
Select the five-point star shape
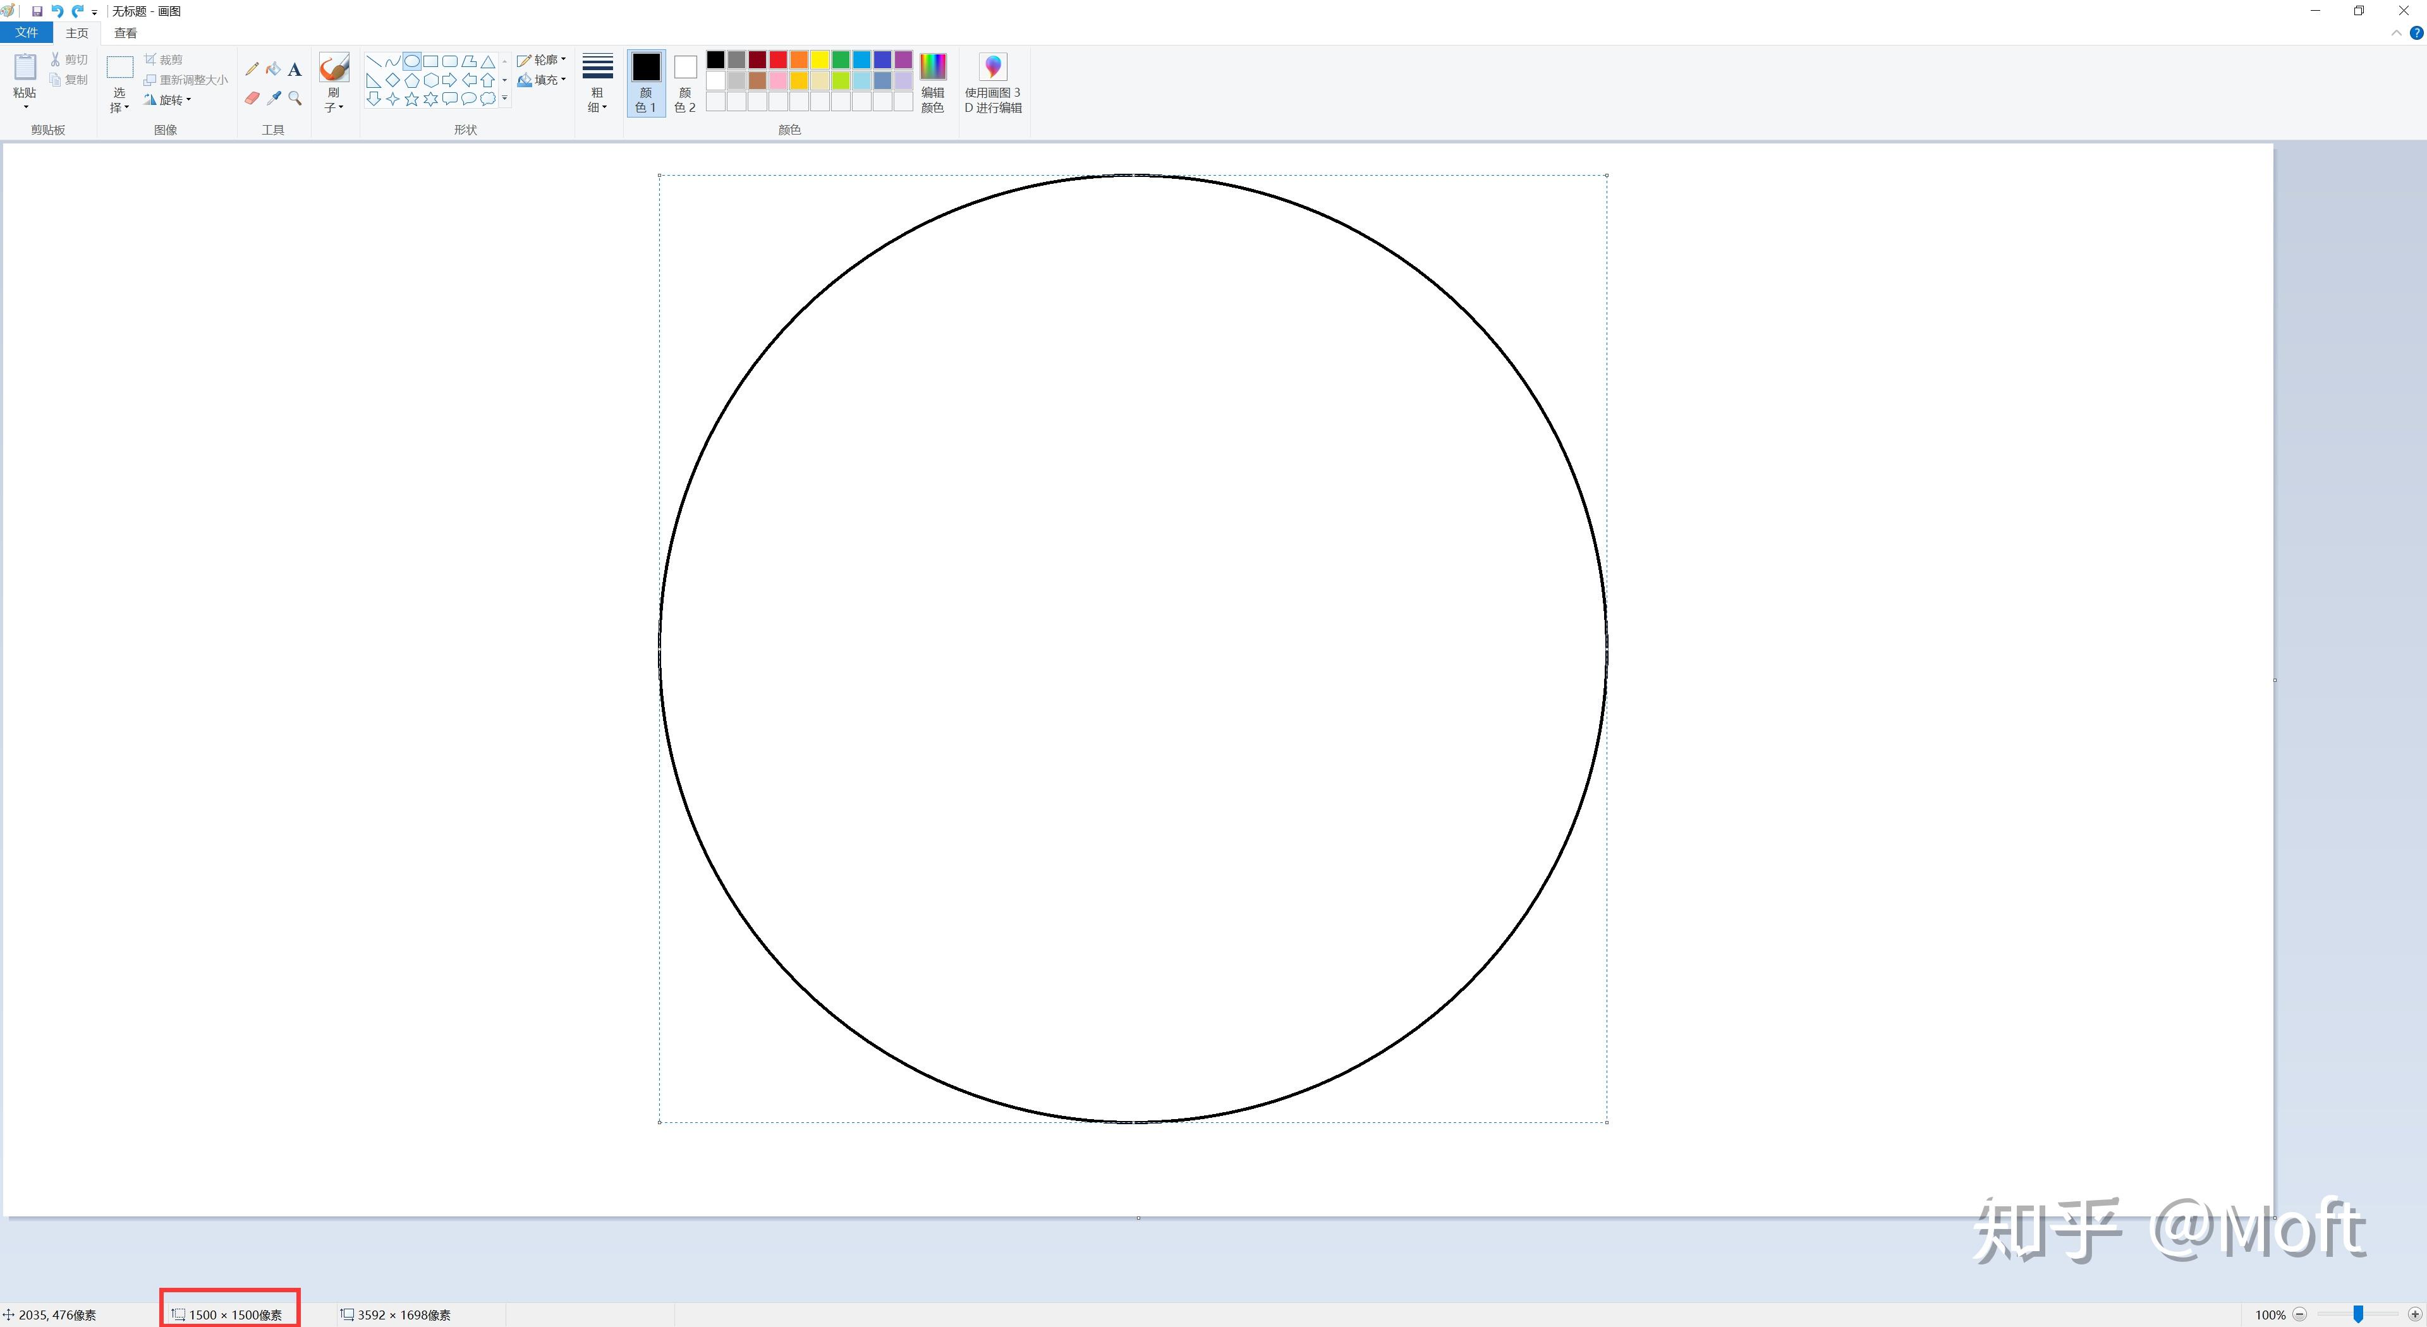coord(411,99)
